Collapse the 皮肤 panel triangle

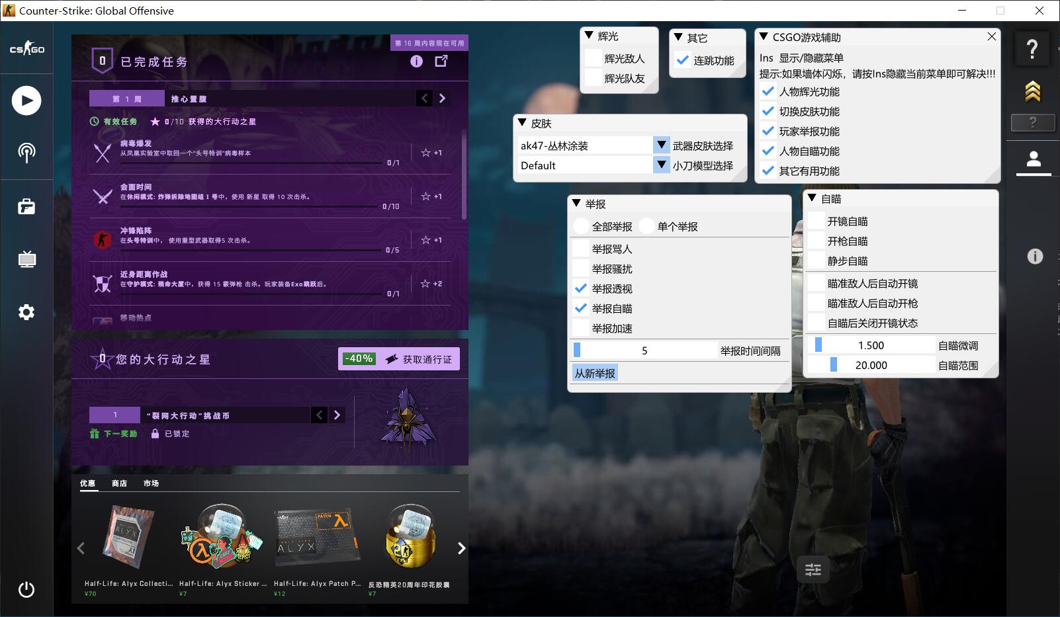[522, 122]
